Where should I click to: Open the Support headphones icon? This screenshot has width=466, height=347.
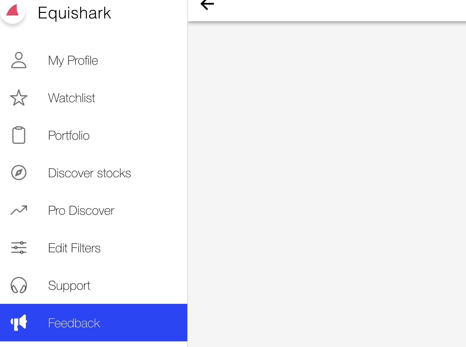(18, 285)
